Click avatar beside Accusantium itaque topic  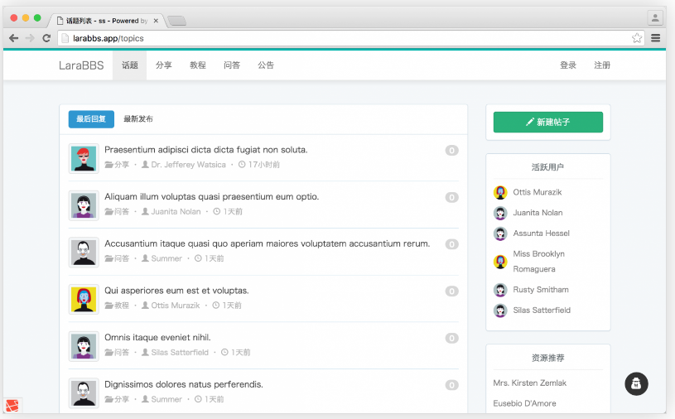(84, 252)
